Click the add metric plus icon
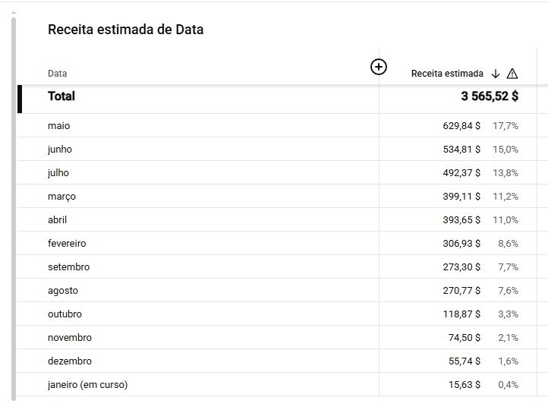This screenshot has width=548, height=410. 378,67
